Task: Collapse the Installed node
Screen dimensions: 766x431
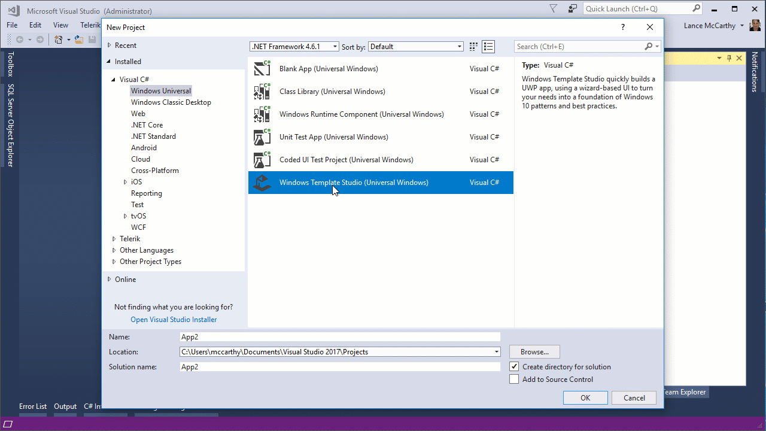Action: pyautogui.click(x=110, y=61)
